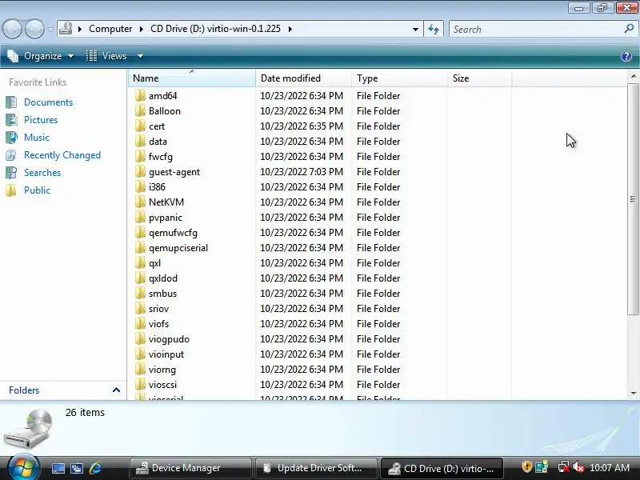Click the sriov folder name
The width and height of the screenshot is (640, 480).
158,309
